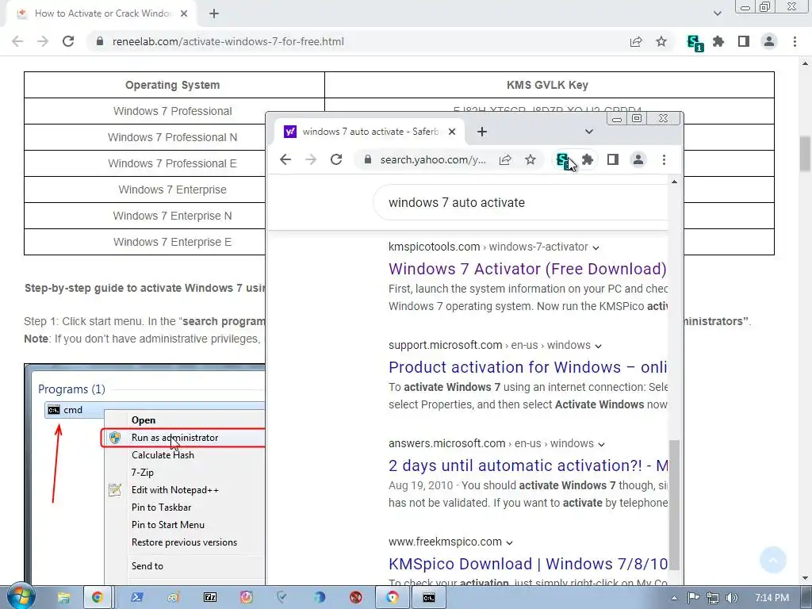The height and width of the screenshot is (609, 812).
Task: Open Paint from the taskbar
Action: pyautogui.click(x=173, y=598)
